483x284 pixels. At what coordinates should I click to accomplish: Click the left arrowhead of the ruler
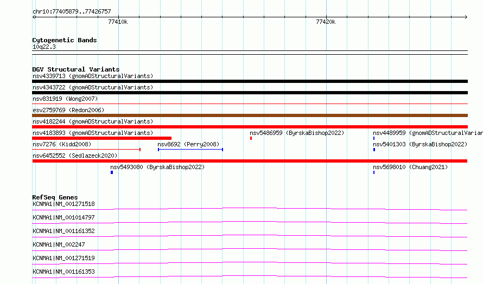click(x=34, y=17)
